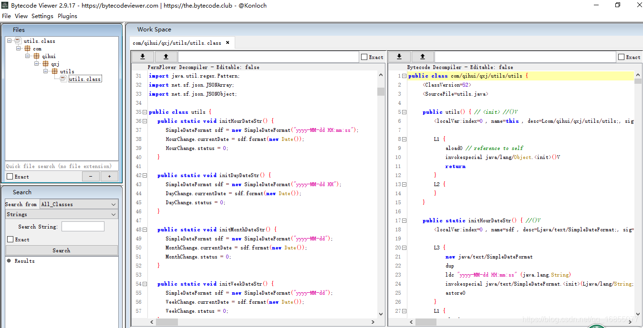Open the Search from All_Classes dropdown

pyautogui.click(x=79, y=204)
